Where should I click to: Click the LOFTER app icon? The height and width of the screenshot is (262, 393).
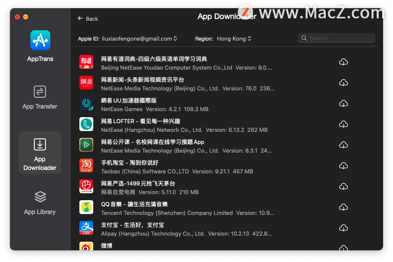coord(86,124)
